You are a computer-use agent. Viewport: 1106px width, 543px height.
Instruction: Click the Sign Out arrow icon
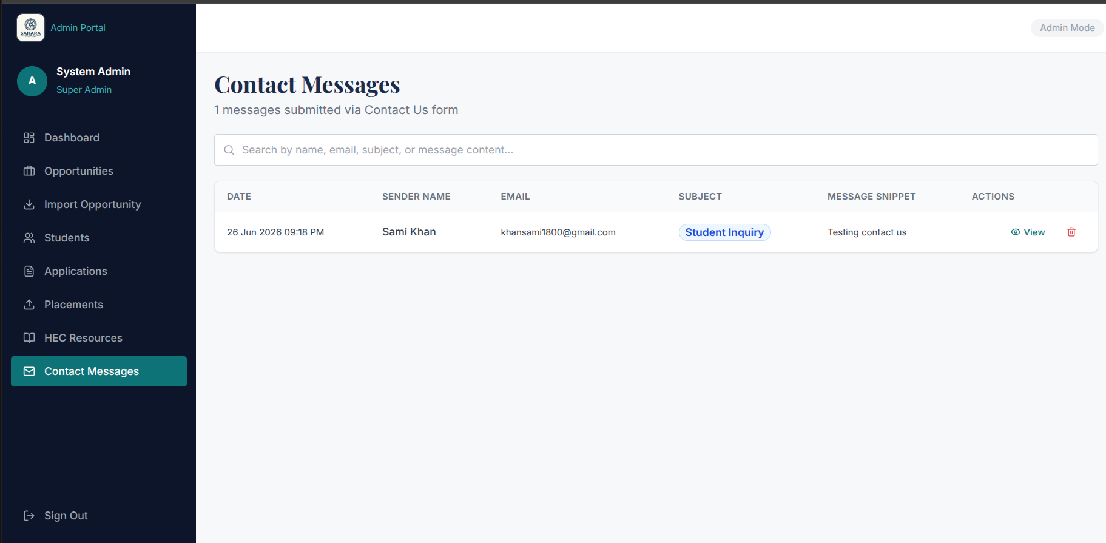pyautogui.click(x=29, y=516)
